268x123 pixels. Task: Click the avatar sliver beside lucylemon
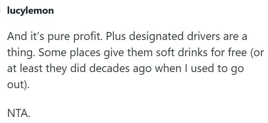click(0, 10)
